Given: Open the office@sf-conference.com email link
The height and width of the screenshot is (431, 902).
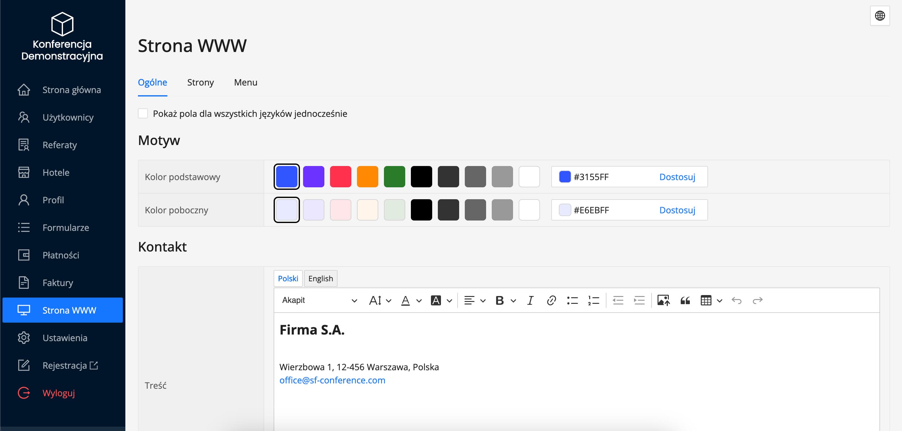Looking at the screenshot, I should [332, 380].
